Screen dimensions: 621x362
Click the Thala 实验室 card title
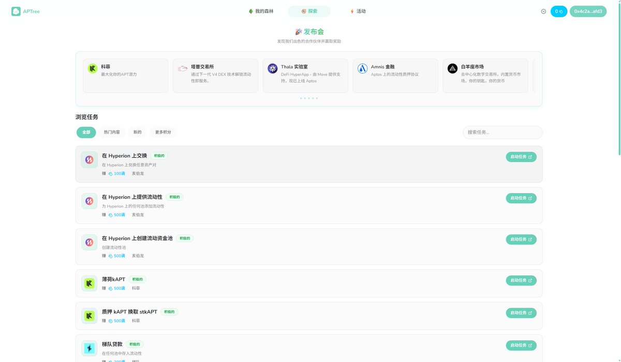(x=294, y=67)
